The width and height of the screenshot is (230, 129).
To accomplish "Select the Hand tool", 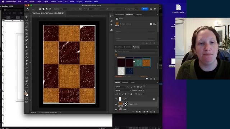I will [27, 81].
